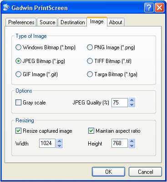Screen dimensions: 167x182
Task: Click the Cancel button
Action: pyautogui.click(x=145, y=172)
